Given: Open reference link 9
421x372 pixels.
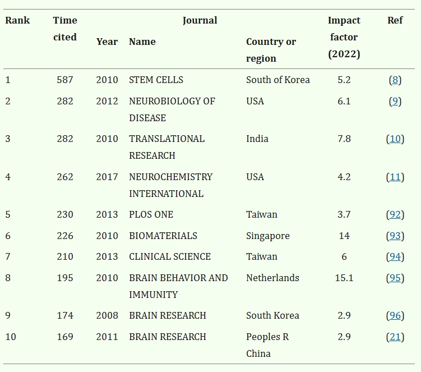Looking at the screenshot, I should coord(395,101).
